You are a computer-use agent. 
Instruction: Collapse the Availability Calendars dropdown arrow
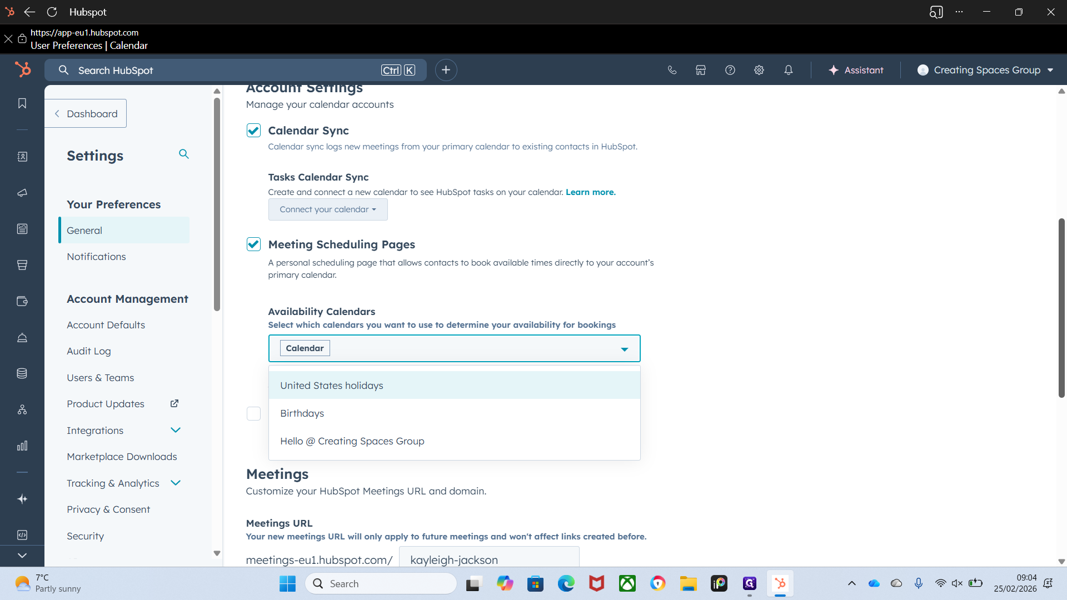[x=625, y=349]
